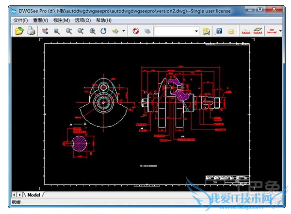The image size is (291, 214).
Task: Expand the dimension tool dropdown arrow
Action: 281,31
